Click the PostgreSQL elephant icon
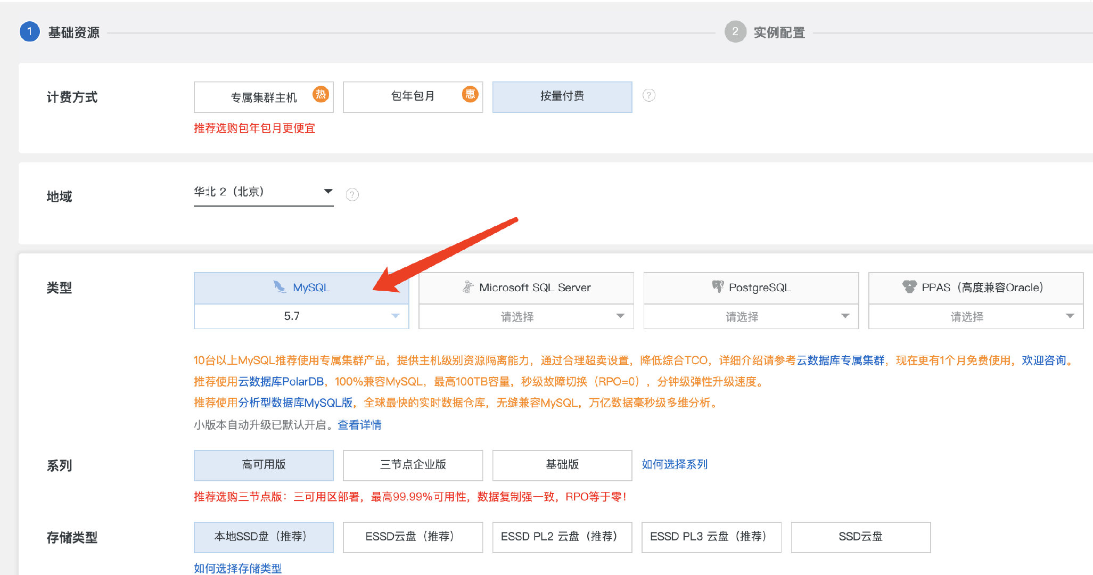Image resolution: width=1093 pixels, height=575 pixels. [x=718, y=287]
